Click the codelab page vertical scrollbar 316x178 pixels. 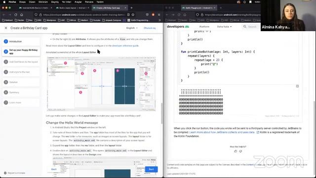coord(161,113)
